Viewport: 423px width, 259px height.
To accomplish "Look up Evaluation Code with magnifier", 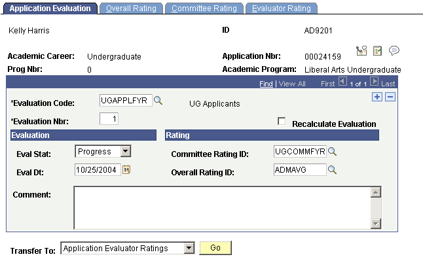I will 158,101.
